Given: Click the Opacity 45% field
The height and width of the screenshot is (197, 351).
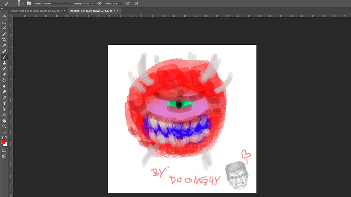Looking at the screenshot, I should coord(87,4).
